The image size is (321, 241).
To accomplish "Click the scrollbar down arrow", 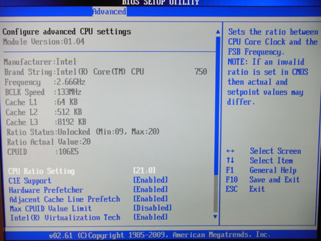I will coord(216,217).
